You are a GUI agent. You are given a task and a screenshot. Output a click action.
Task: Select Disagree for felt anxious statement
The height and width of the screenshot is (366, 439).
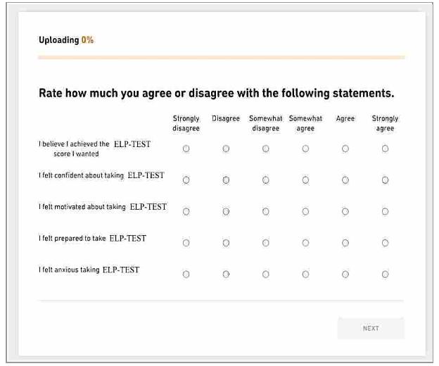[x=226, y=274]
